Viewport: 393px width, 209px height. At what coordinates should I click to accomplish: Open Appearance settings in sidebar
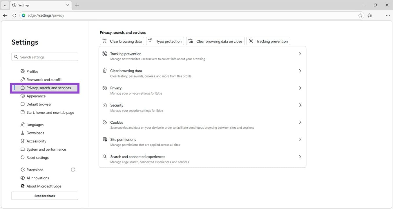tap(36, 96)
